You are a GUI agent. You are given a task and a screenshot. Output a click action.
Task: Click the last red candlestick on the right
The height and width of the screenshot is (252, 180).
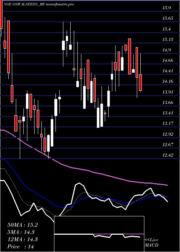(140, 82)
